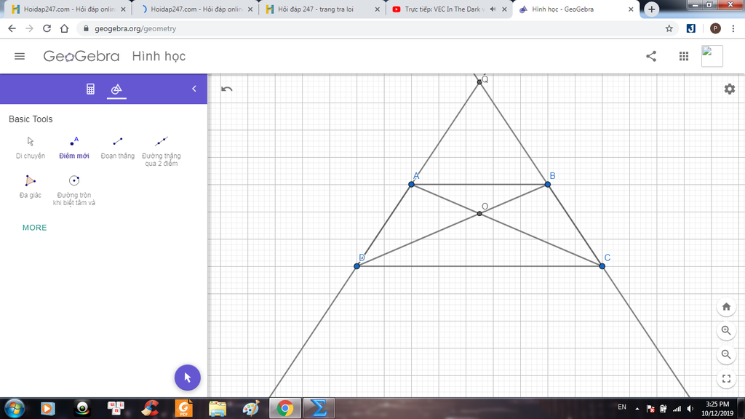Open Chrome profile avatar P

(x=715, y=28)
